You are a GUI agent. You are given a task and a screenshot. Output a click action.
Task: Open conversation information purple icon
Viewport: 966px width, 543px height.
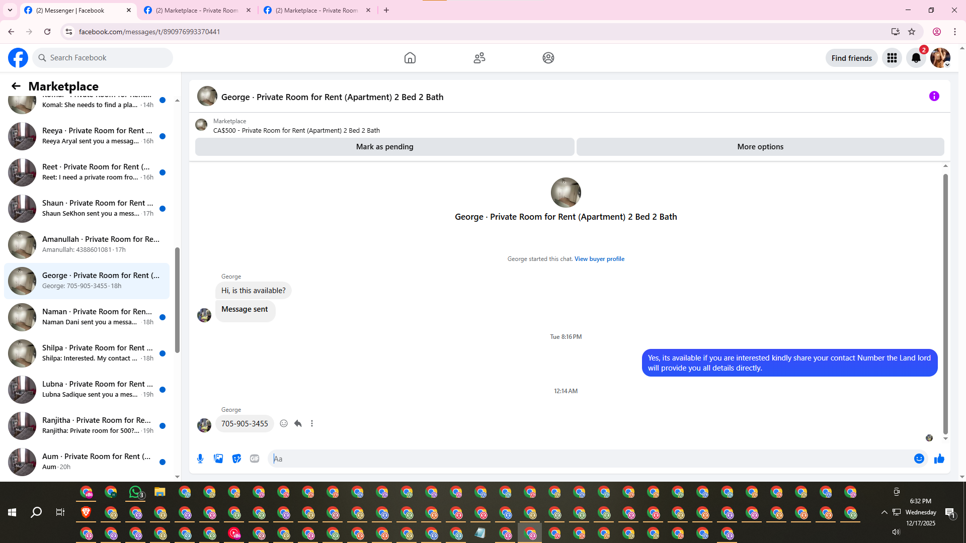934,96
